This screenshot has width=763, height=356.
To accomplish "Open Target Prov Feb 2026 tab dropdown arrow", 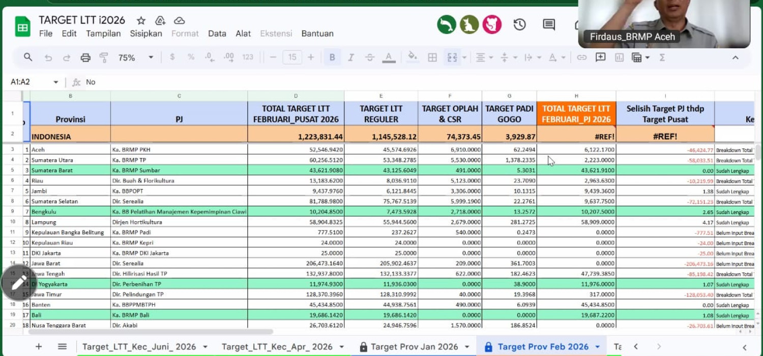I will point(598,347).
